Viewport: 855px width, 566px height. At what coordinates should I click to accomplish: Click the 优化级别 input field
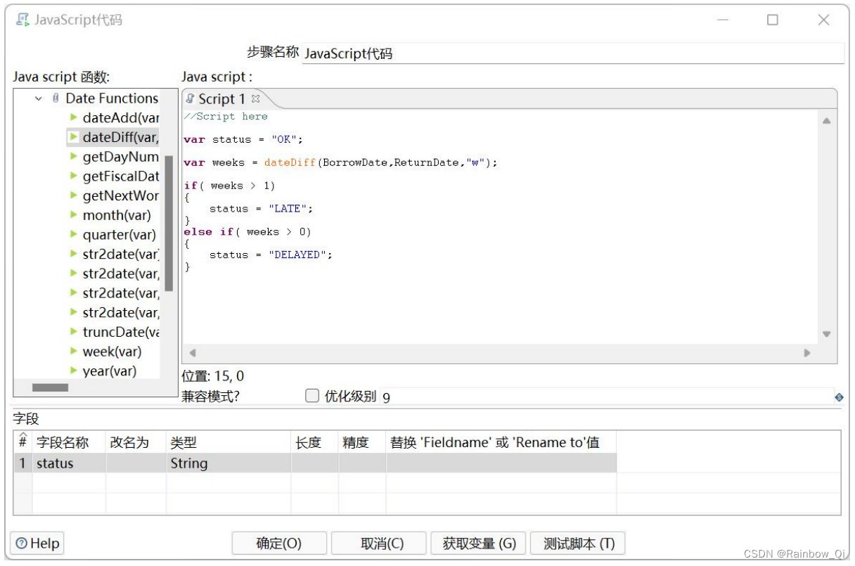[x=606, y=397]
